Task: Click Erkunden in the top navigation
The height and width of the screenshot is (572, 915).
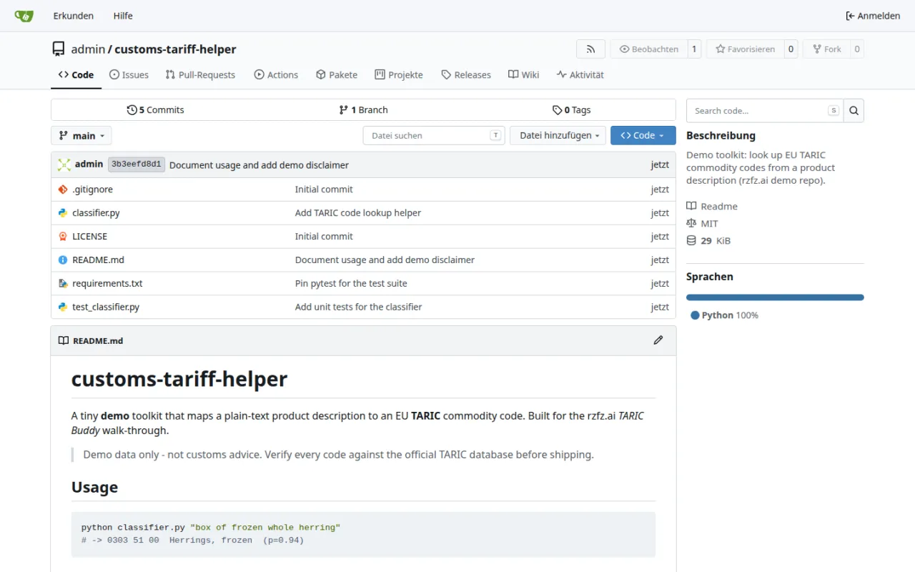Action: [74, 16]
